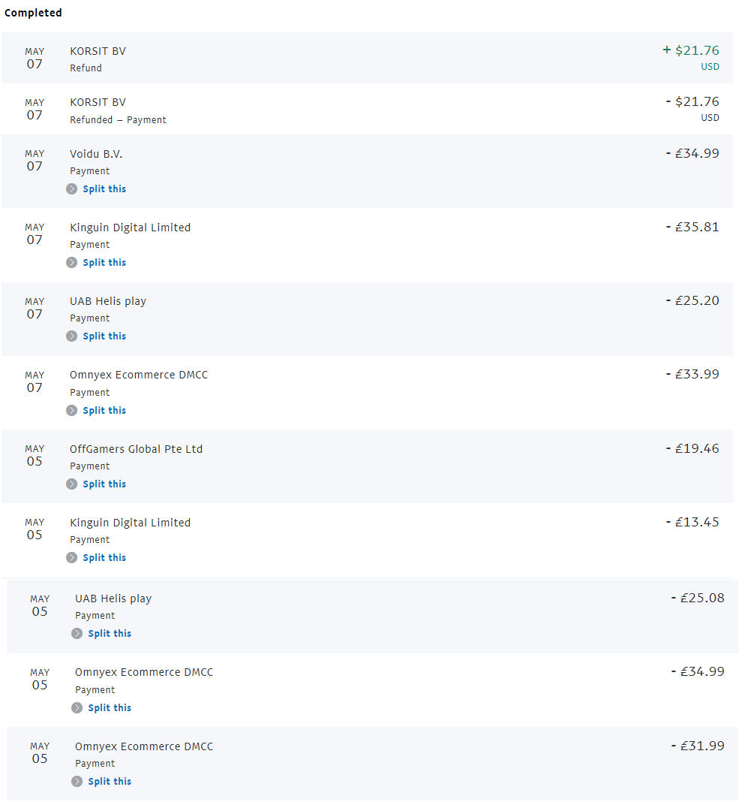Select the +$21.76 refund amount

point(691,50)
